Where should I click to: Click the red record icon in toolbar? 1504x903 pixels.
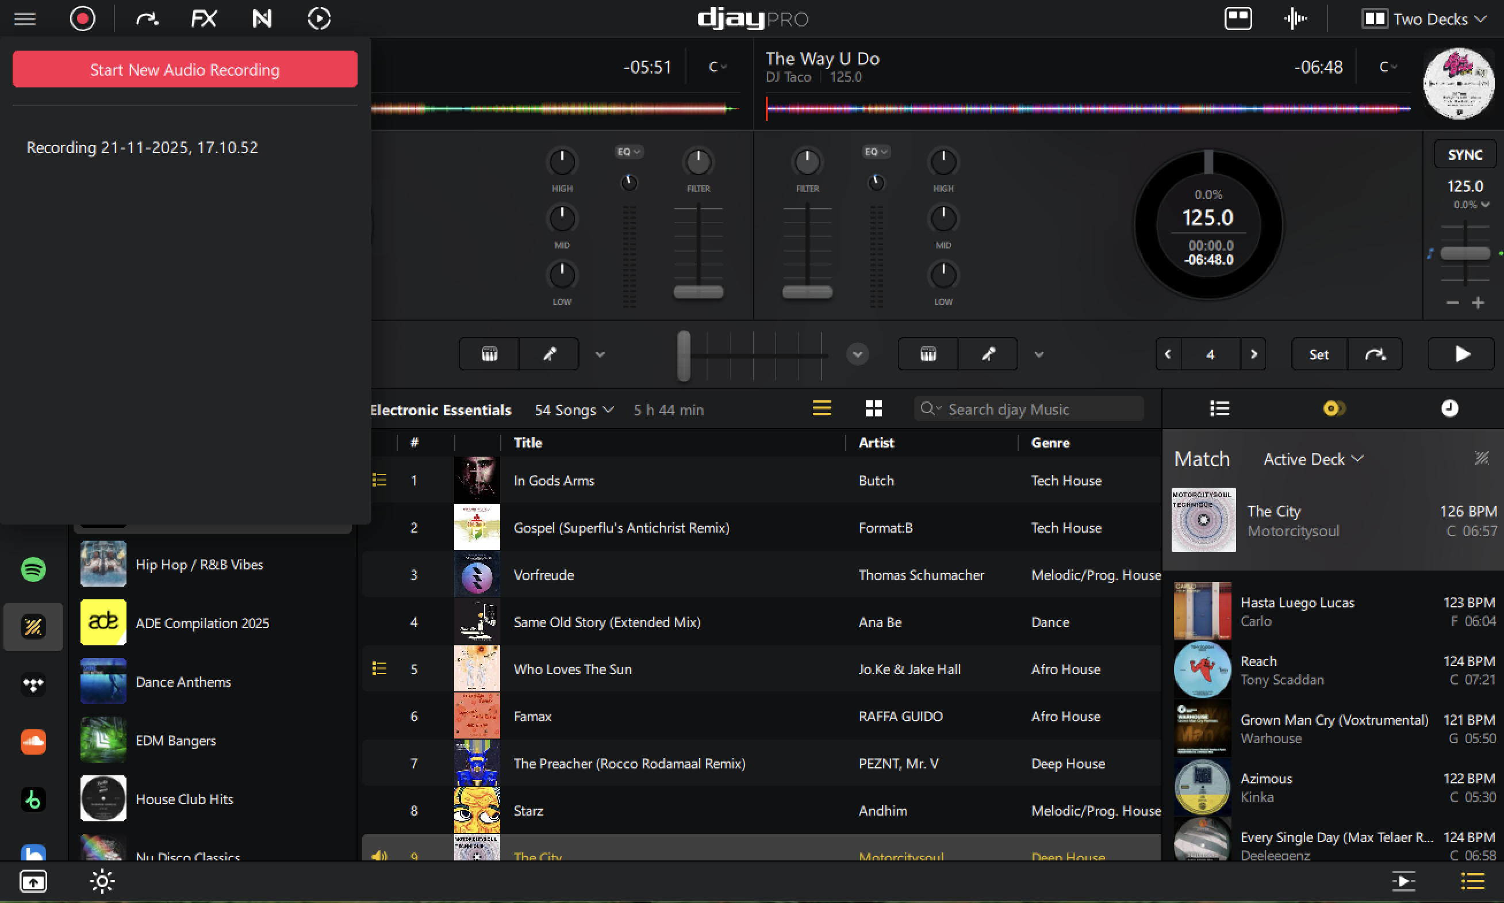(83, 19)
